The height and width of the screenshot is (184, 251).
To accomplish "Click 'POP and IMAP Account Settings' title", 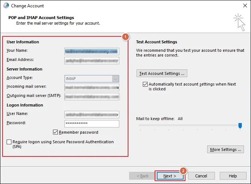I will tap(41, 18).
